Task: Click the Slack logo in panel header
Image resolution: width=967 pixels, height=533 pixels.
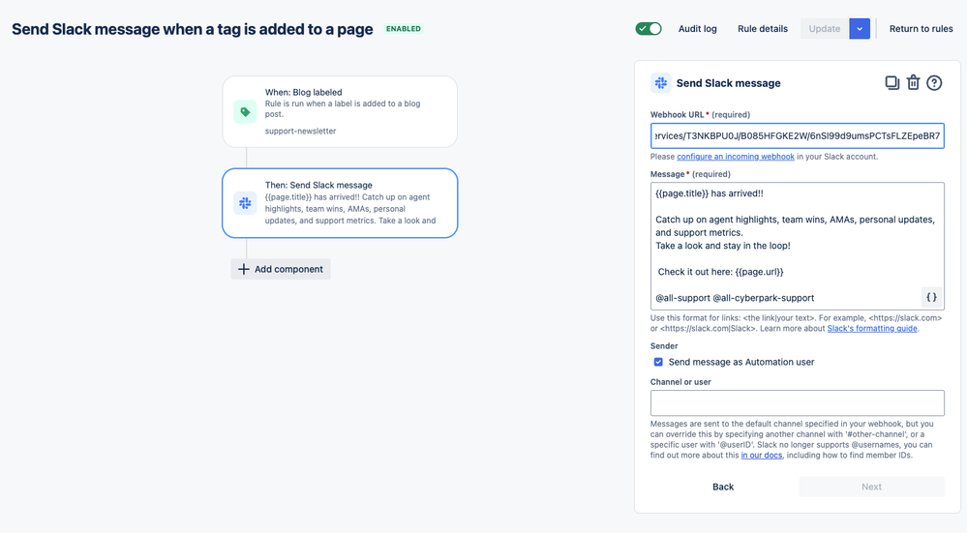Action: coord(660,82)
